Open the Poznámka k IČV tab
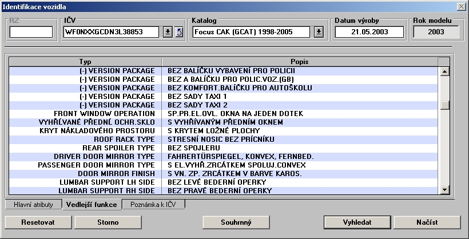This screenshot has height=239, width=469. click(153, 204)
